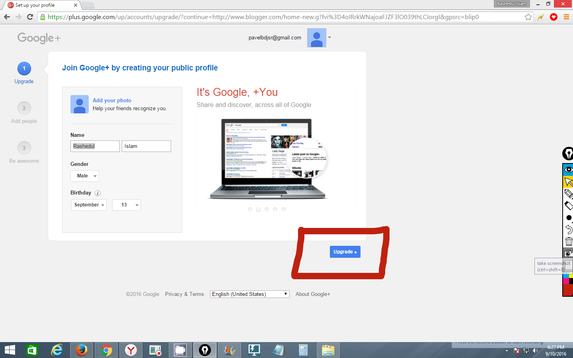Open the English (United States) language dropdown

[249, 294]
